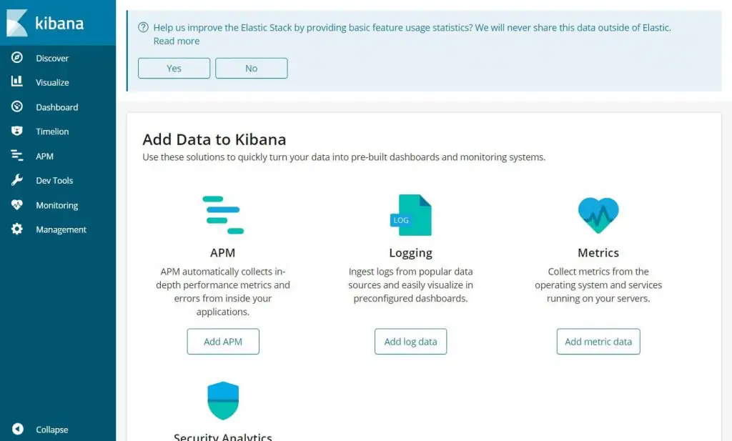Click the question mark help icon
Viewport: 732px width, 441px height.
(143, 27)
